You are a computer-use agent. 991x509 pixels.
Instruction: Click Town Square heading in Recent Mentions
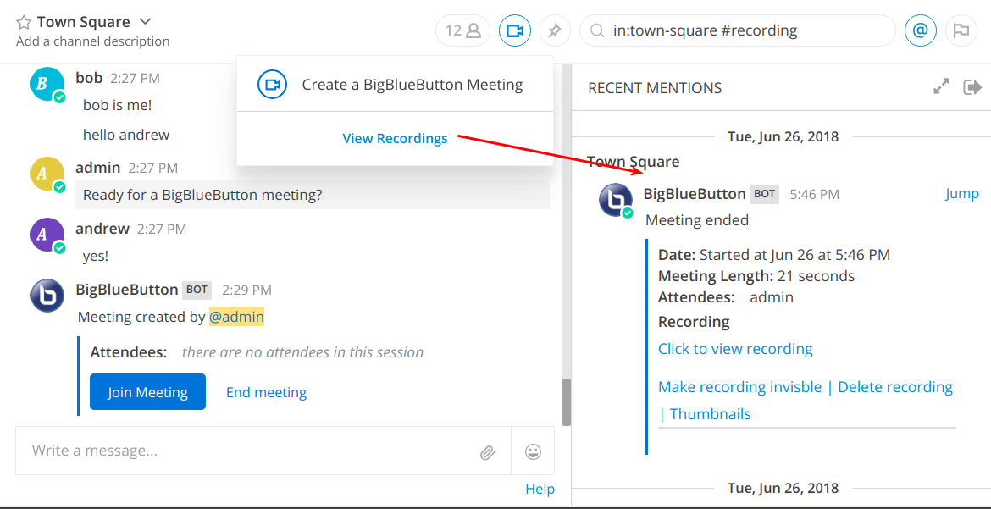(634, 161)
